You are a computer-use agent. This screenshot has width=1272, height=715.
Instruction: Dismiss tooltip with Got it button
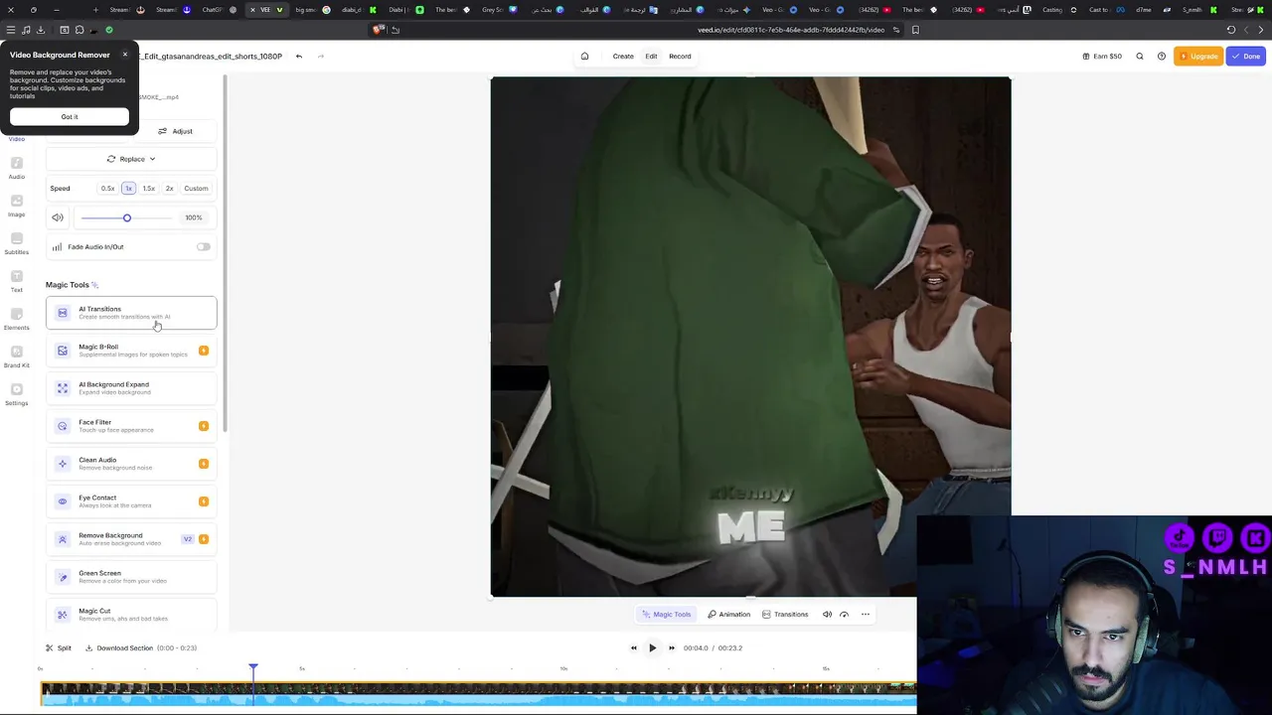click(x=70, y=117)
